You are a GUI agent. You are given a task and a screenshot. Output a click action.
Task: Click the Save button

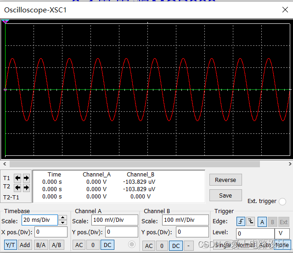[x=225, y=195]
